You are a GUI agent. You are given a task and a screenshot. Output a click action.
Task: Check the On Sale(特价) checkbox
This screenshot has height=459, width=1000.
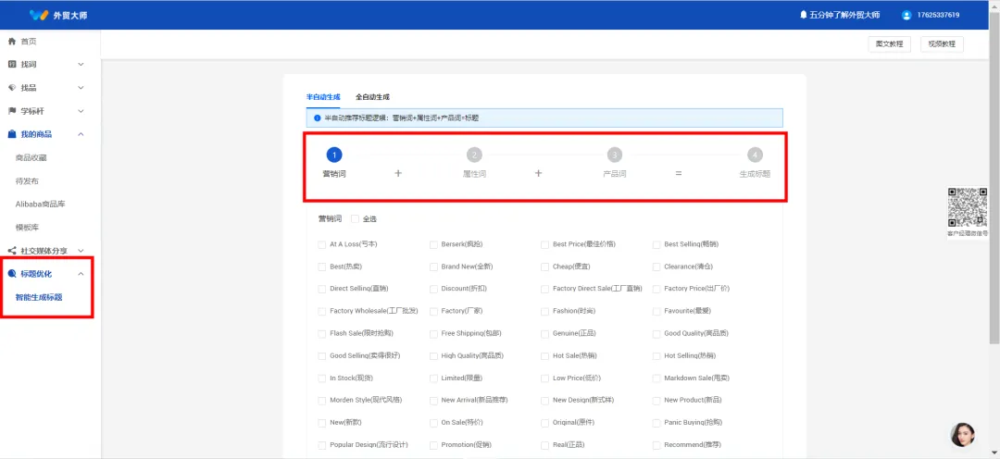[x=433, y=423]
